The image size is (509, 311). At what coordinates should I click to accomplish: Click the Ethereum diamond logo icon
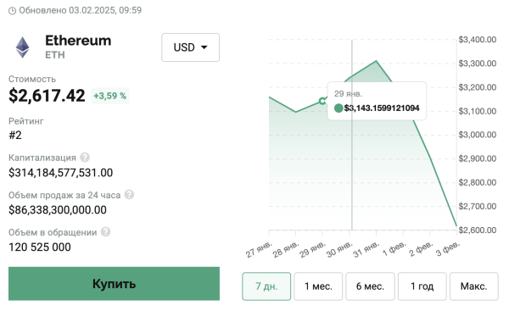pyautogui.click(x=22, y=47)
